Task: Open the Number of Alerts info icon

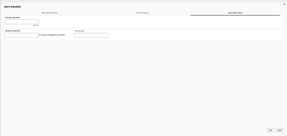Action: tap(19, 31)
